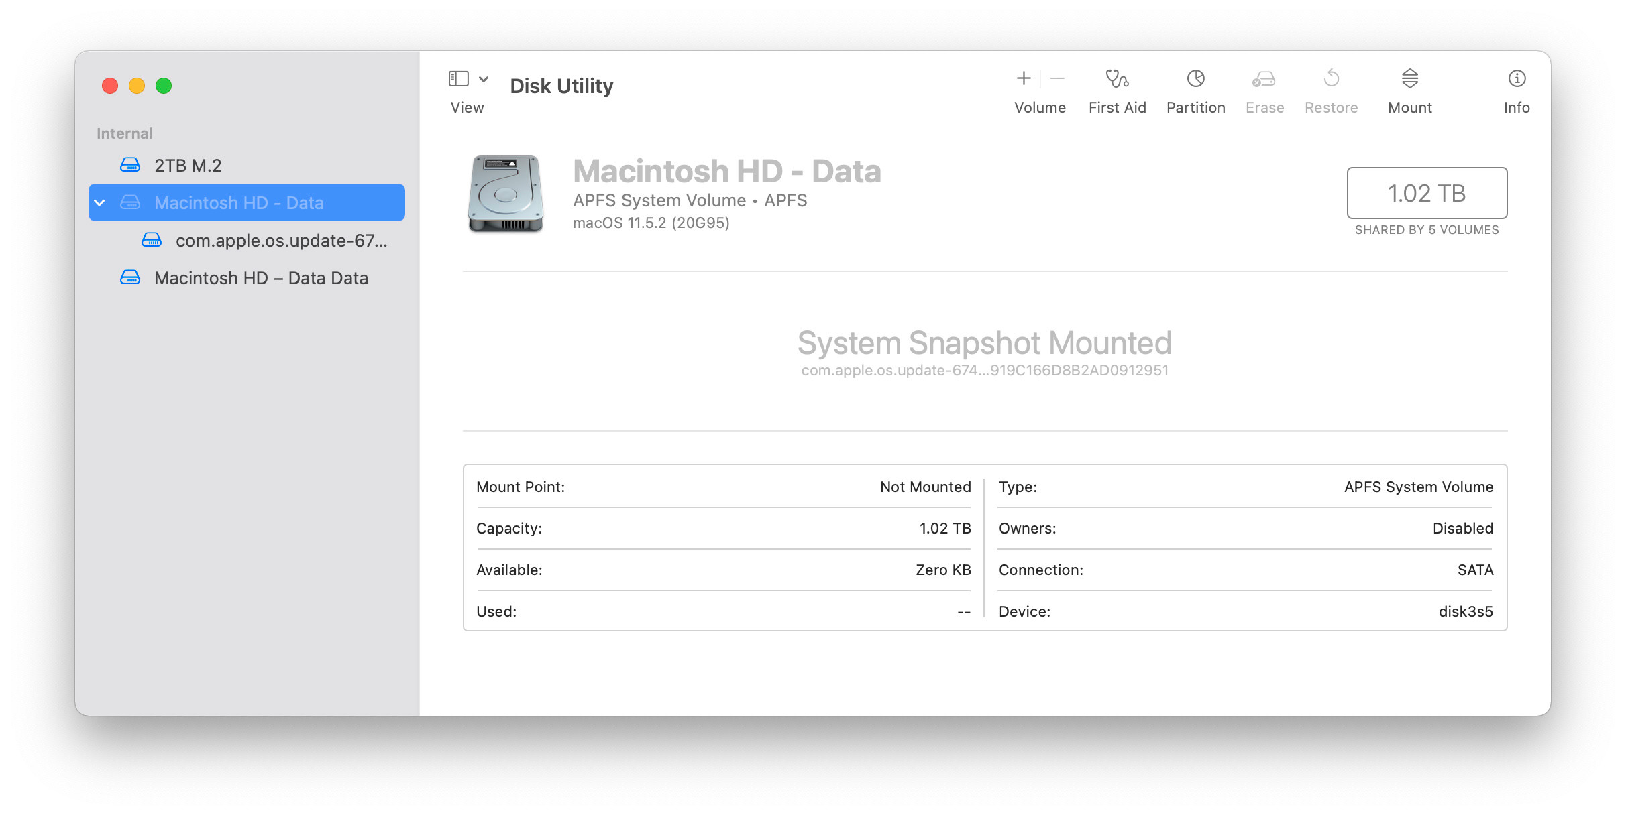Collapse the Macintosh HD - Data tree
Image resolution: width=1626 pixels, height=815 pixels.
(100, 202)
